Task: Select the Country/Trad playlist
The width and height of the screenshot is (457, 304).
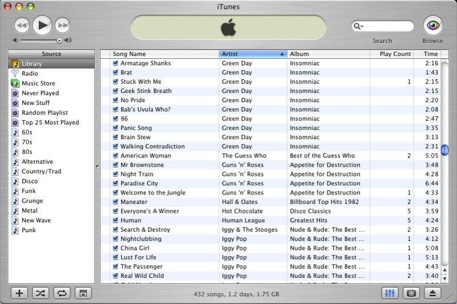Action: tap(51, 172)
